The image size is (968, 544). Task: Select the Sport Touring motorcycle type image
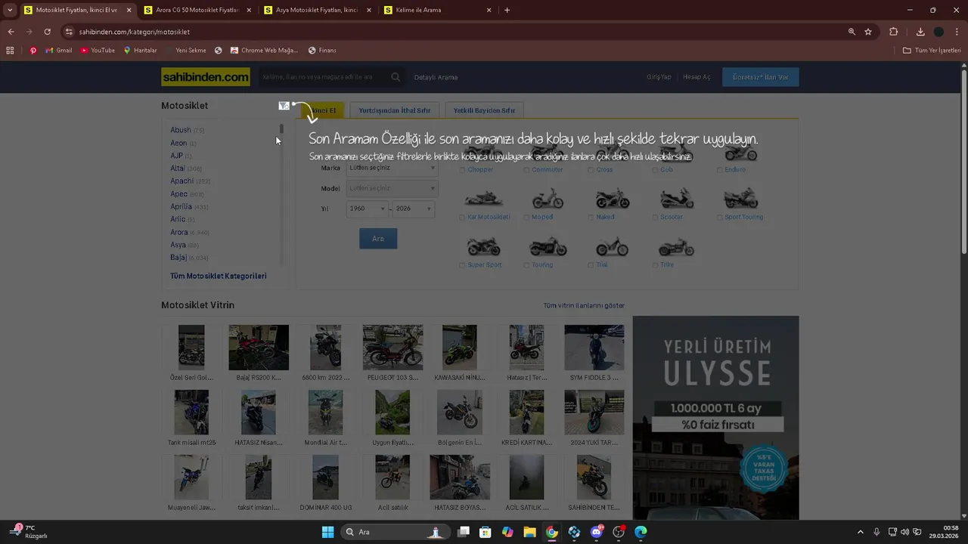tap(741, 198)
